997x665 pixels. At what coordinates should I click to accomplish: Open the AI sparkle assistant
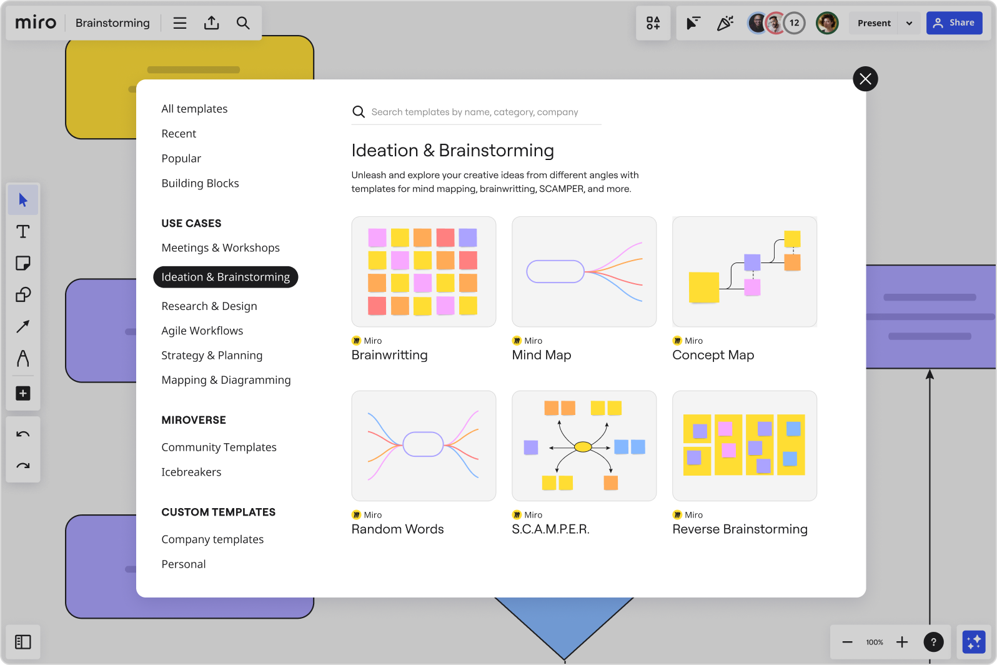974,642
